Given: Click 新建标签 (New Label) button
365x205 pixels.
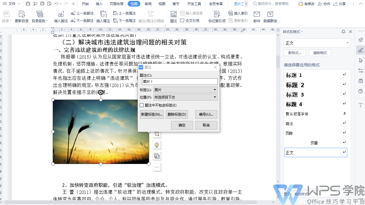Looking at the screenshot, I should 152,114.
